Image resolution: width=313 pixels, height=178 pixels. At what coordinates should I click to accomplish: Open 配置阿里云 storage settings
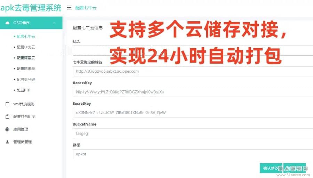26,58
